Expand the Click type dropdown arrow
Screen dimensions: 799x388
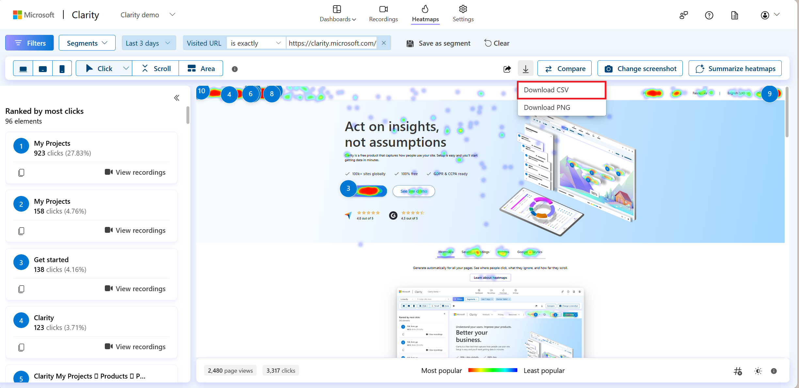click(126, 68)
